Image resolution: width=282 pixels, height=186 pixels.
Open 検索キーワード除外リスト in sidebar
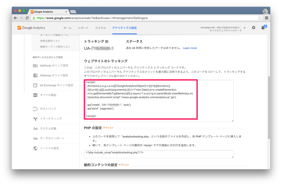pos(55,47)
